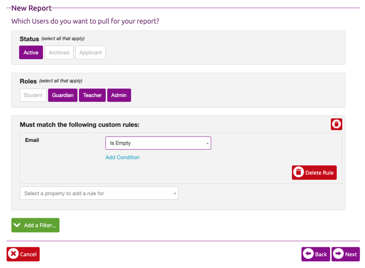Click the left arrow icon on Back
Viewport: 365px width, 268px height.
tap(308, 254)
